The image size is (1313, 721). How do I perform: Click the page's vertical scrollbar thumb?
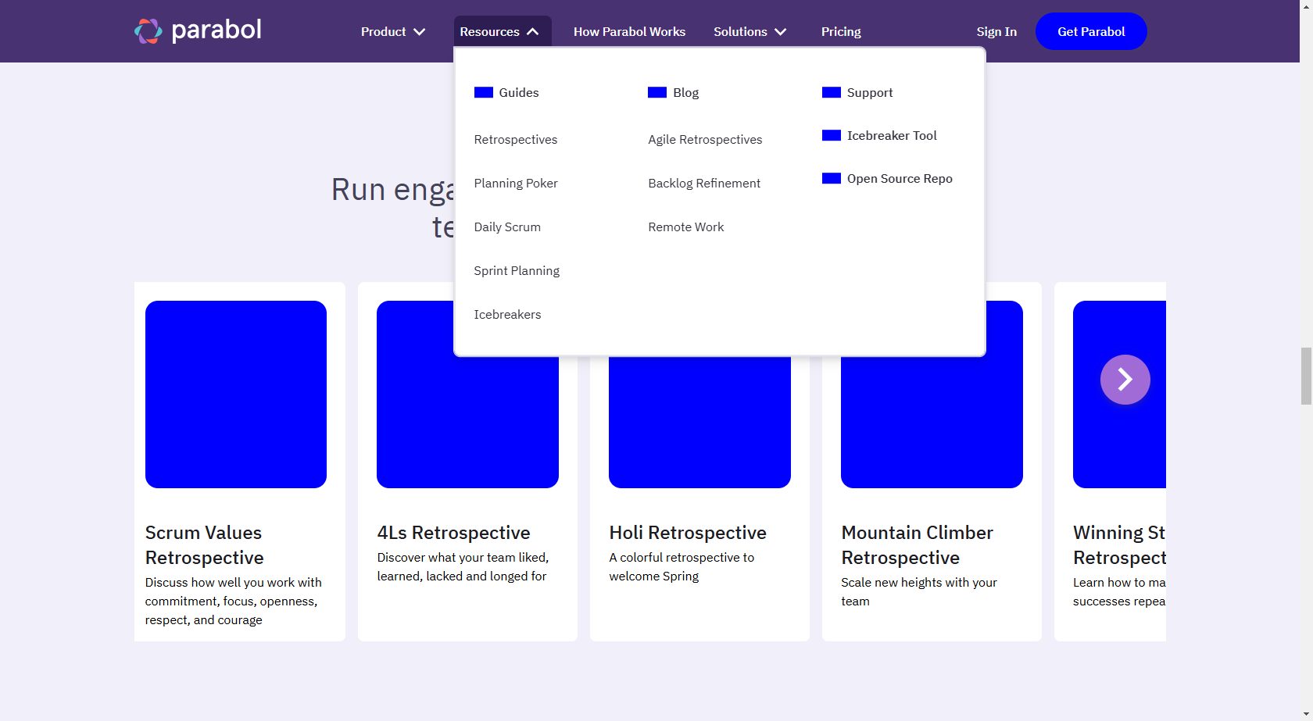tap(1306, 376)
